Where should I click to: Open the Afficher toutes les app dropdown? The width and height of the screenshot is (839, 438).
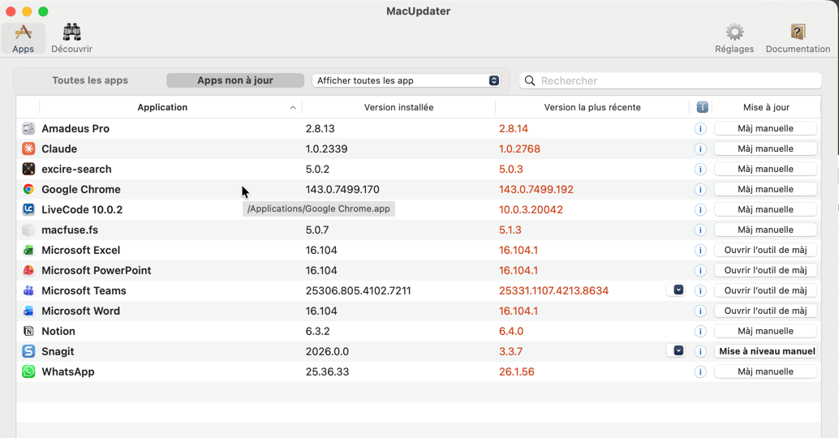(x=406, y=81)
